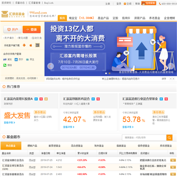Click the English language link
The image size is (177, 177).
tap(49, 3)
